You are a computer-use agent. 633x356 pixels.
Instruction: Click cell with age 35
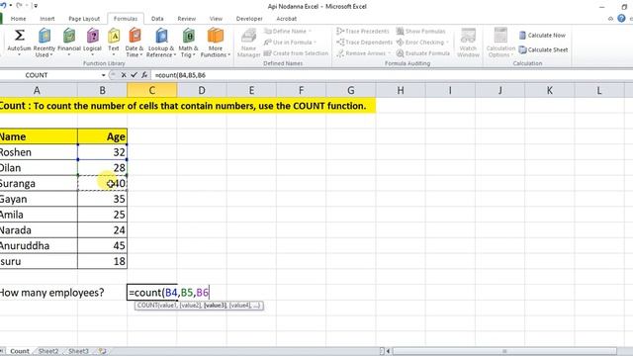coord(102,199)
